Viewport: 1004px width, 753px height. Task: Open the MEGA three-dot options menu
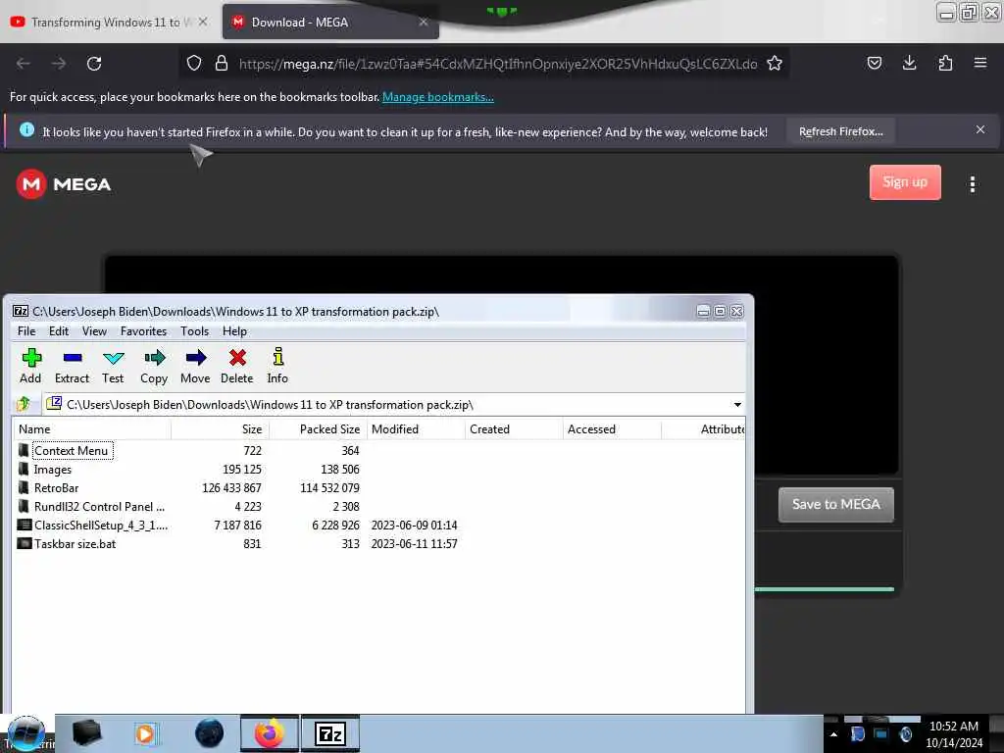tap(972, 184)
